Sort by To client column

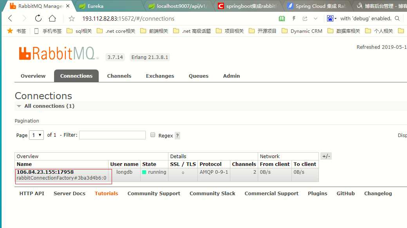(x=305, y=164)
